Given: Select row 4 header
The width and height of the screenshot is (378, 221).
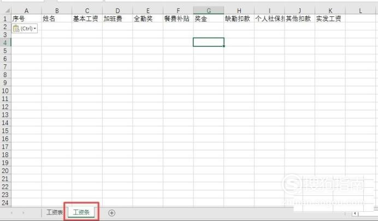Looking at the screenshot, I should [x=5, y=43].
